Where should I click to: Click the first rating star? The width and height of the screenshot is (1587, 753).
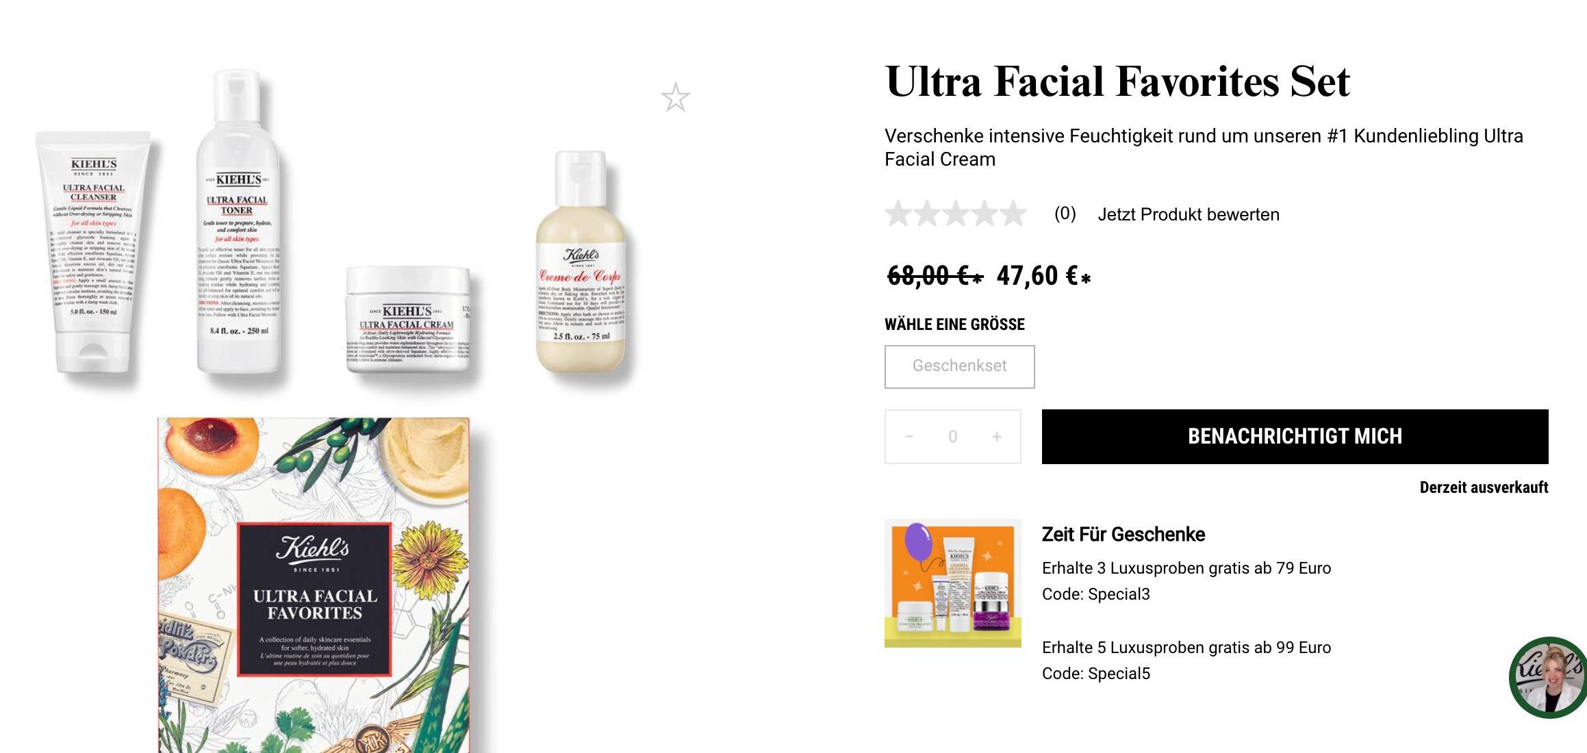point(898,214)
